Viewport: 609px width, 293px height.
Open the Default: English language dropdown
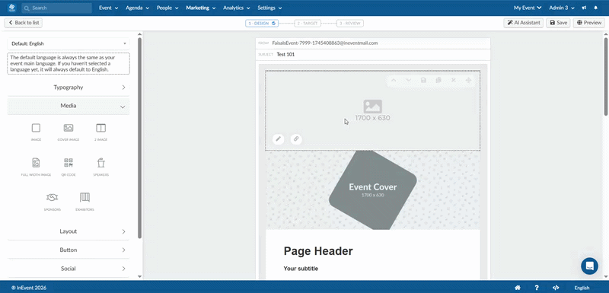(69, 43)
